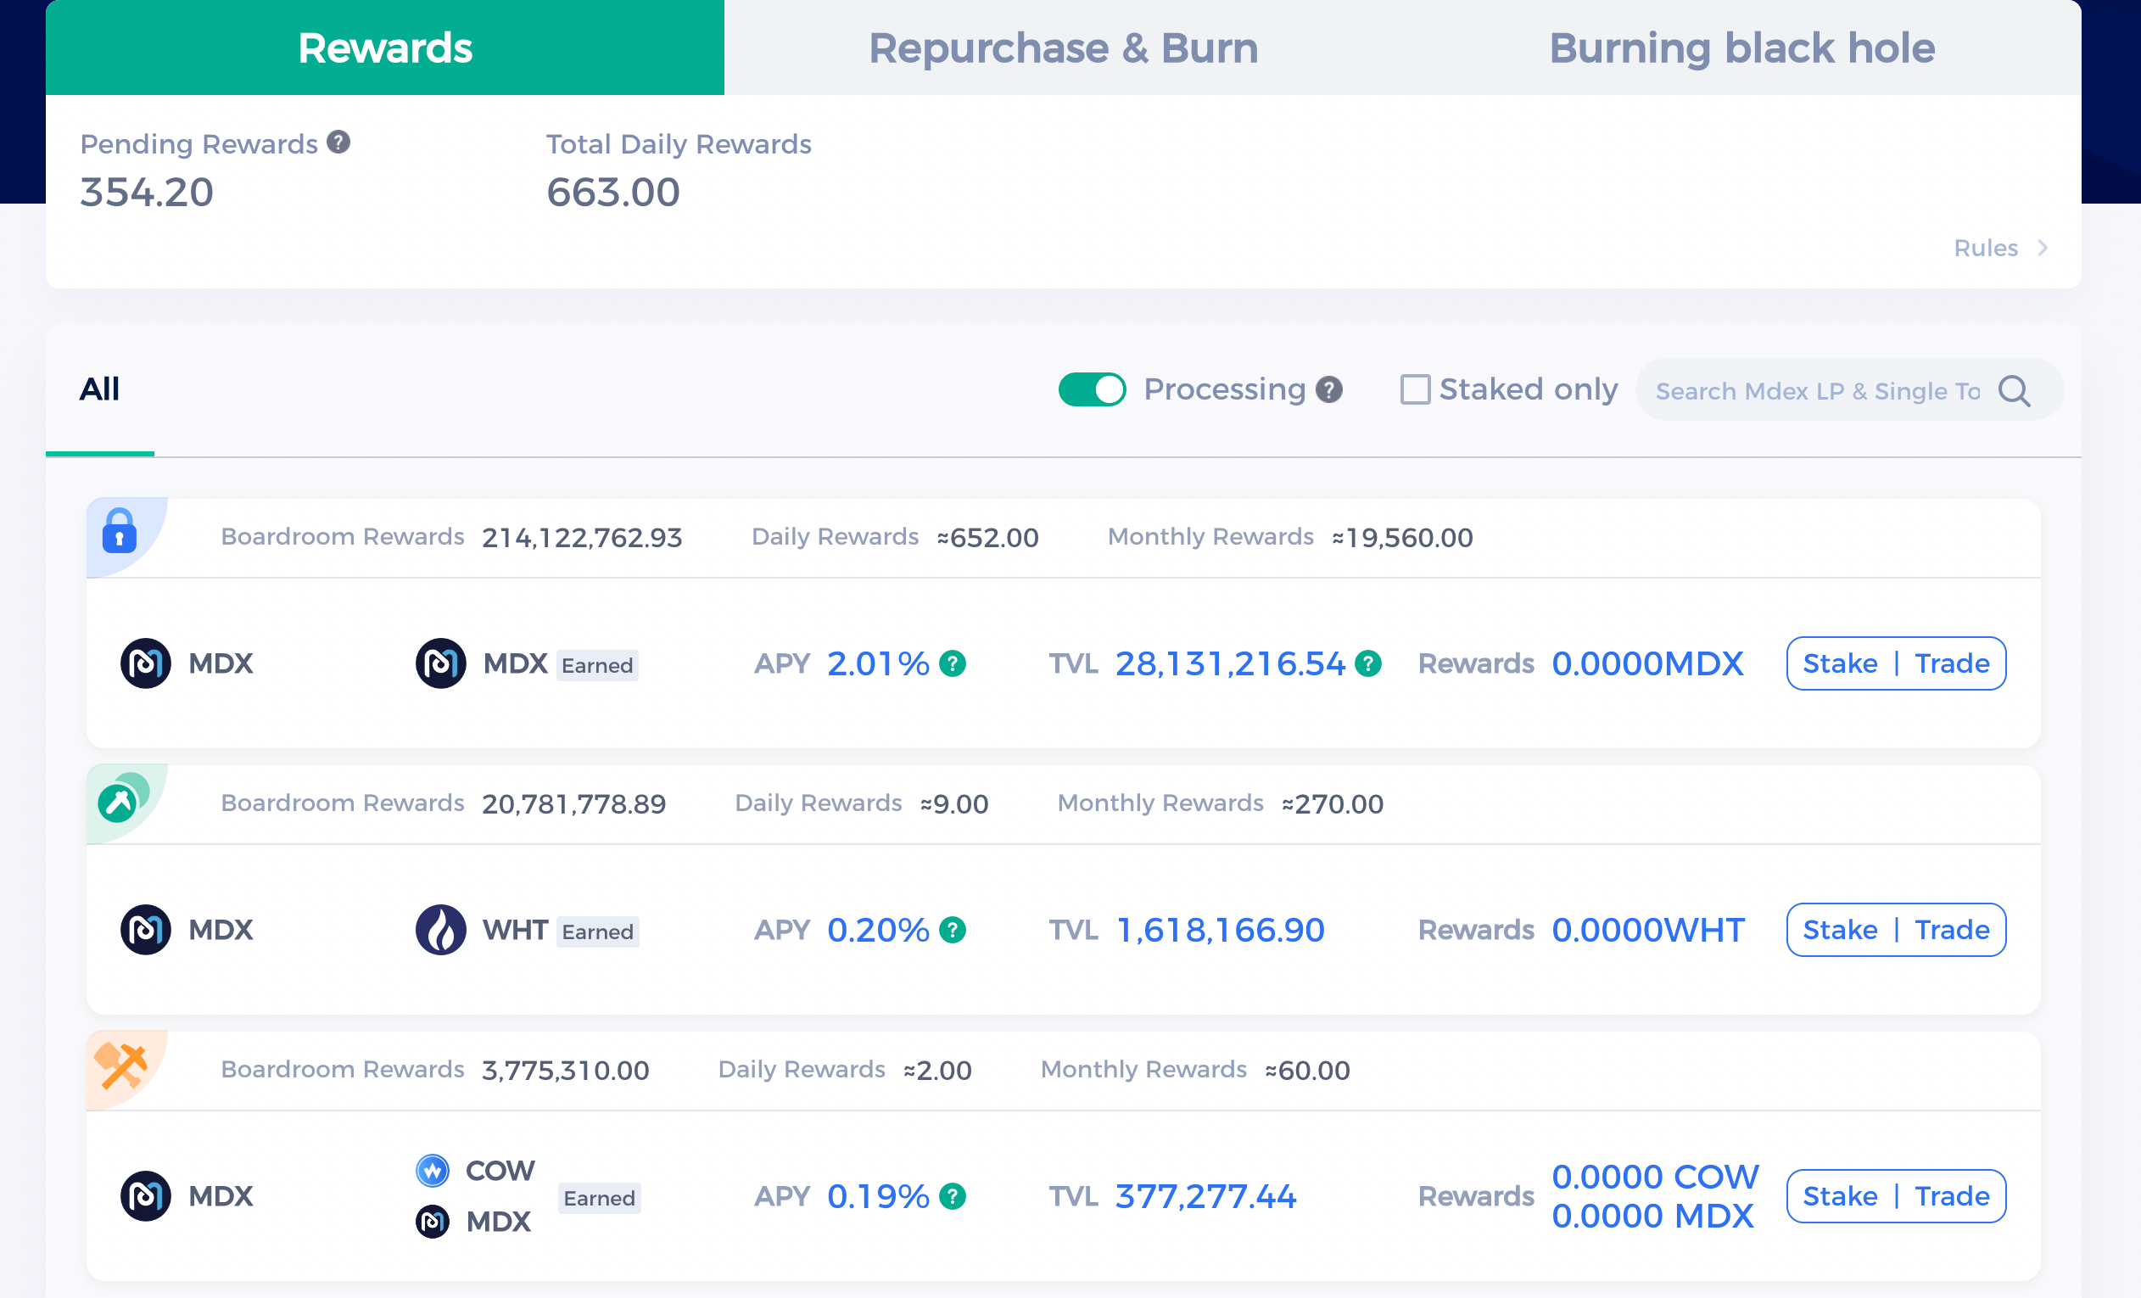Click Stake in the COW MDX pool
The height and width of the screenshot is (1298, 2141).
pyautogui.click(x=1840, y=1196)
